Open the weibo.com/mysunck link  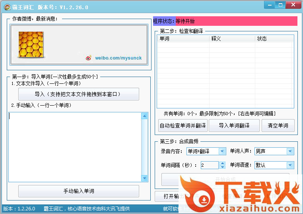[118, 58]
